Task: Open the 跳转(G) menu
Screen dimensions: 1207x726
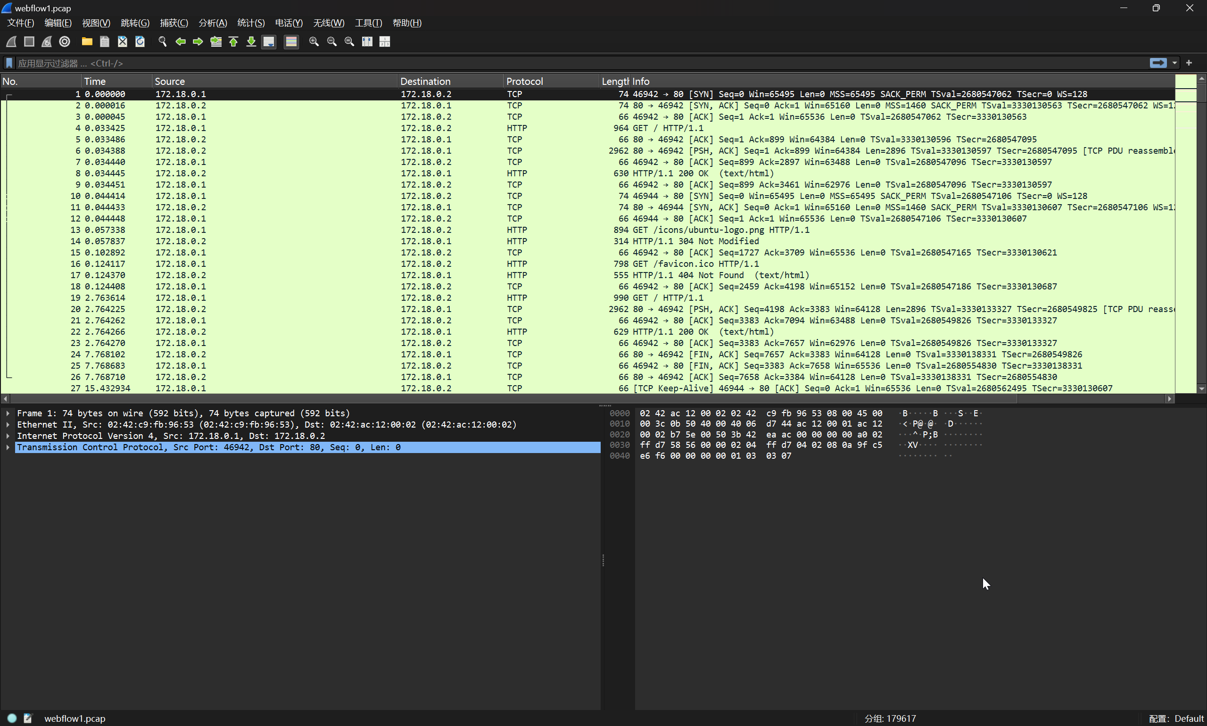Action: coord(135,23)
